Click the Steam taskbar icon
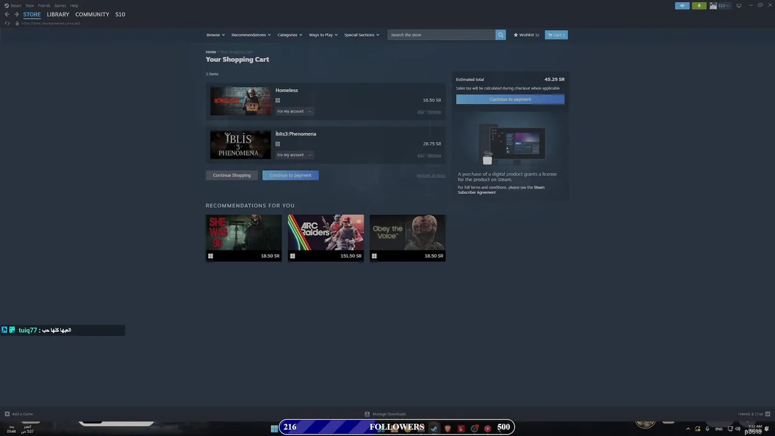Image resolution: width=775 pixels, height=436 pixels. (x=434, y=428)
